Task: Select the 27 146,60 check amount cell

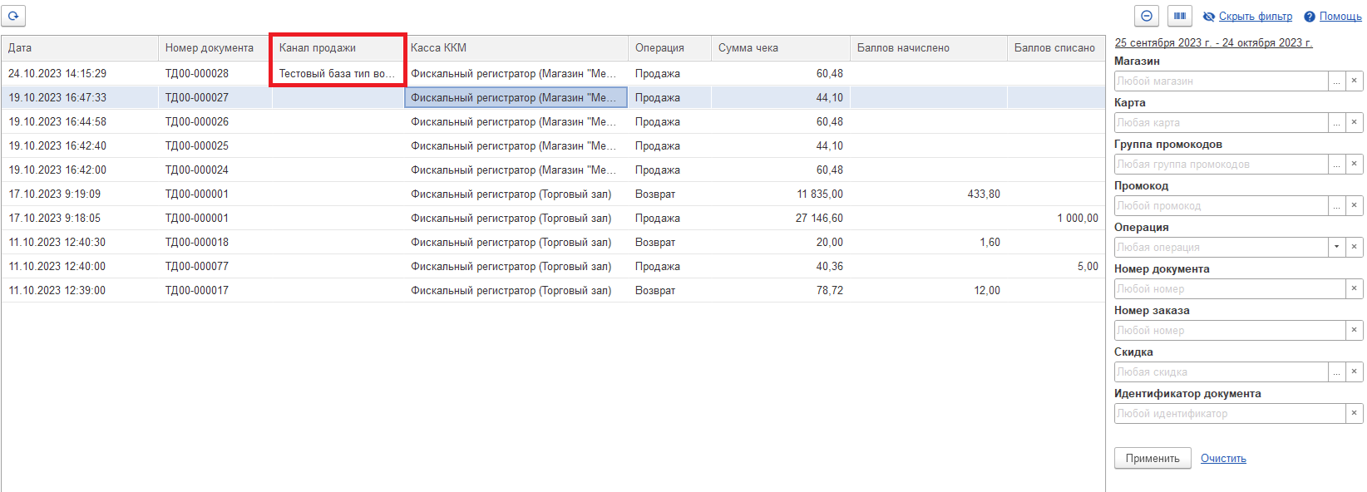Action: pyautogui.click(x=781, y=218)
